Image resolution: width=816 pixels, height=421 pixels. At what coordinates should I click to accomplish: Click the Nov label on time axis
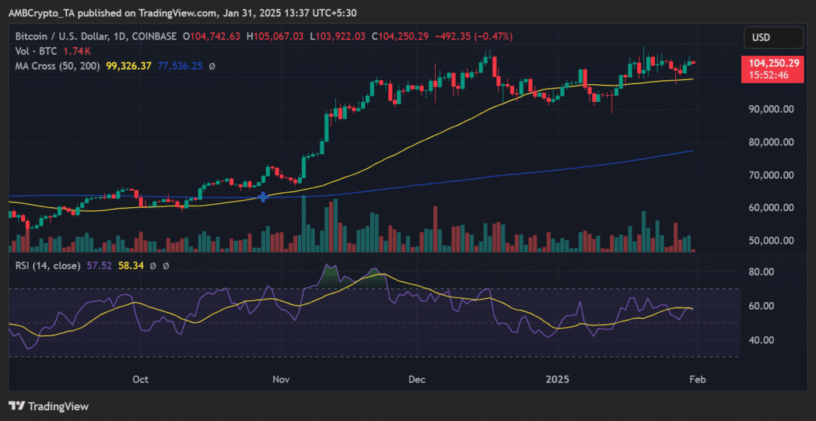click(x=279, y=380)
